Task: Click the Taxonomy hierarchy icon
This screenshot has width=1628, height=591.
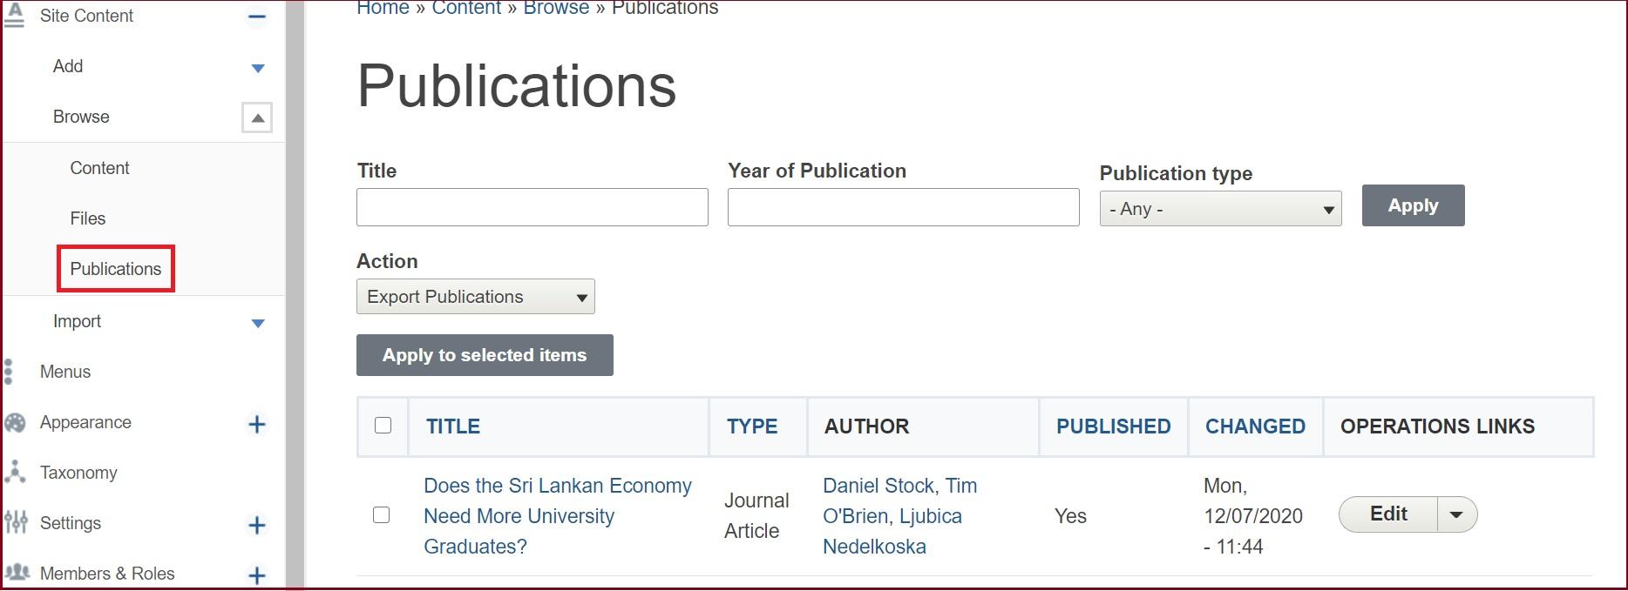Action: [15, 473]
